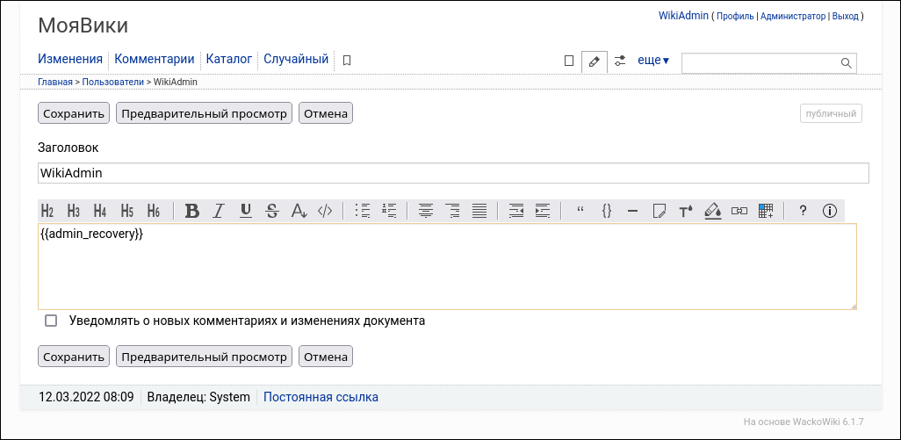901x440 pixels.
Task: Click the "Постоянная ссылка" link
Action: point(321,397)
